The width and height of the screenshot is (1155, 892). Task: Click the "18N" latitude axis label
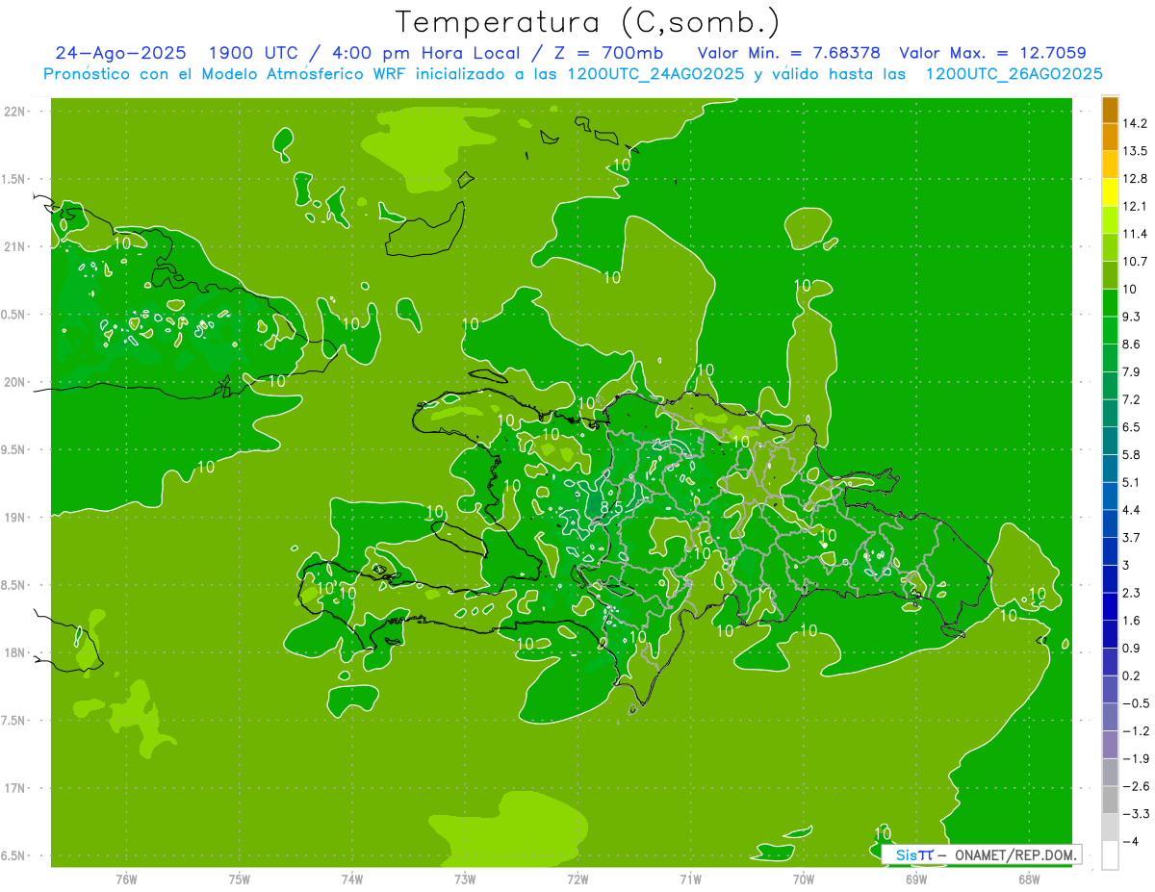(x=13, y=653)
